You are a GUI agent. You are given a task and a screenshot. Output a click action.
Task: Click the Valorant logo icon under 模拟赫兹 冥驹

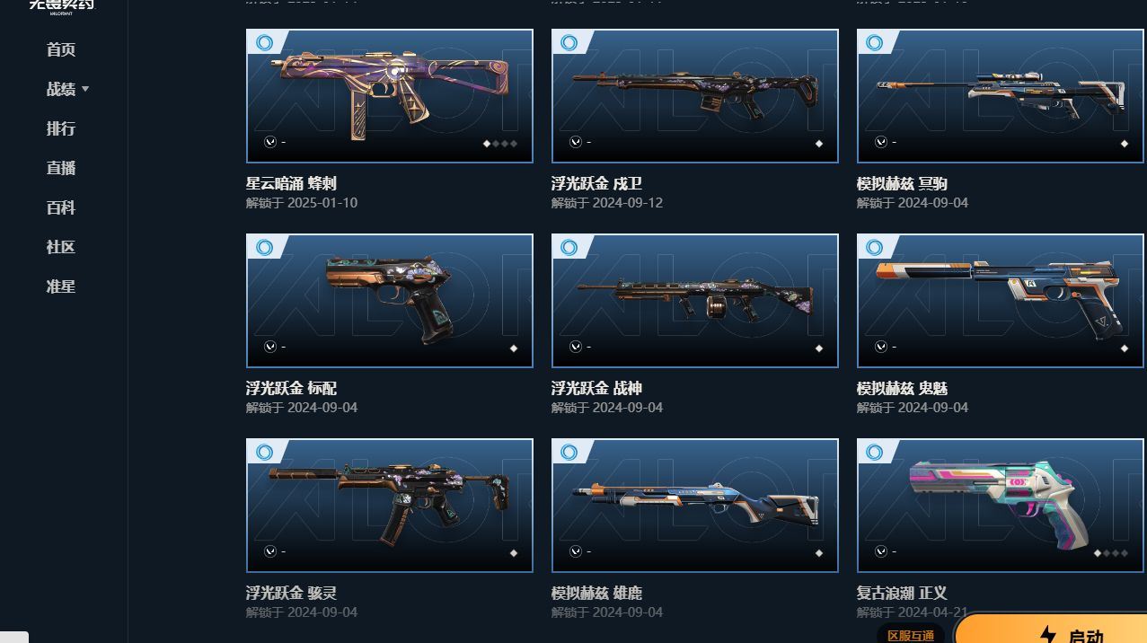(880, 142)
